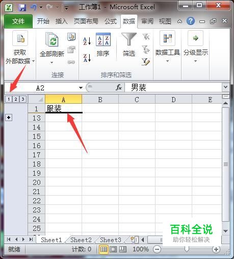Go to last sheet navigation arrow
Screen dimensions: 234x259
point(31,240)
